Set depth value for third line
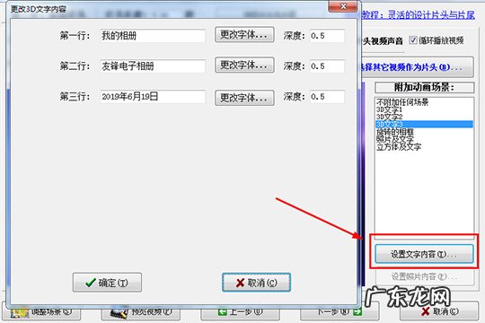Image resolution: width=485 pixels, height=323 pixels. coord(327,96)
